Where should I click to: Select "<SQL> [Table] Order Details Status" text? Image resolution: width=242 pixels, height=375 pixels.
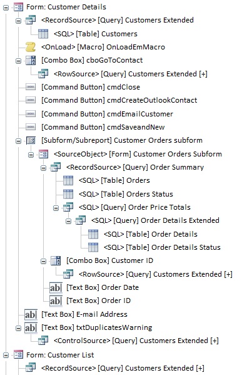[x=162, y=247]
